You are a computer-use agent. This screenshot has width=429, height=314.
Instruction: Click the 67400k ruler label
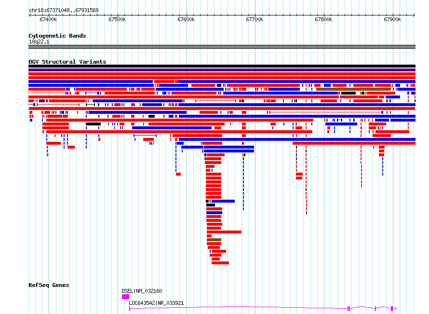[48, 19]
